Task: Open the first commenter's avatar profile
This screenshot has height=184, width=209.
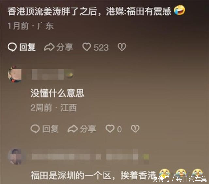Action: click(15, 74)
